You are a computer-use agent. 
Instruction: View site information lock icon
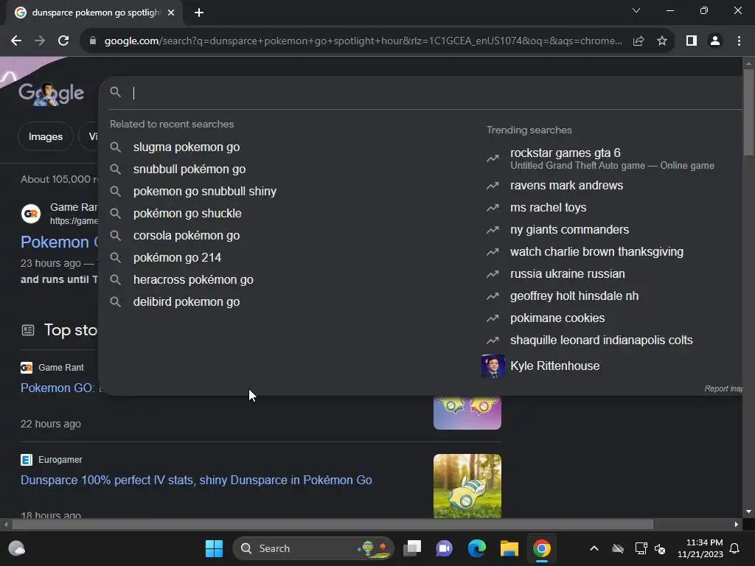[x=93, y=41]
